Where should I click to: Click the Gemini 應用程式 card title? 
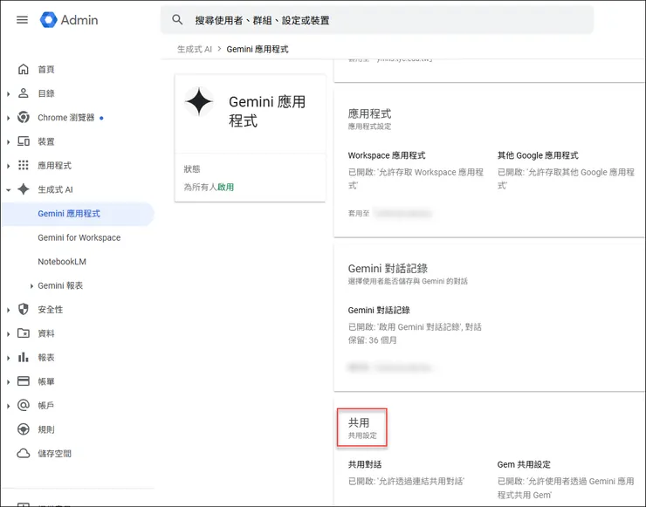click(x=267, y=111)
